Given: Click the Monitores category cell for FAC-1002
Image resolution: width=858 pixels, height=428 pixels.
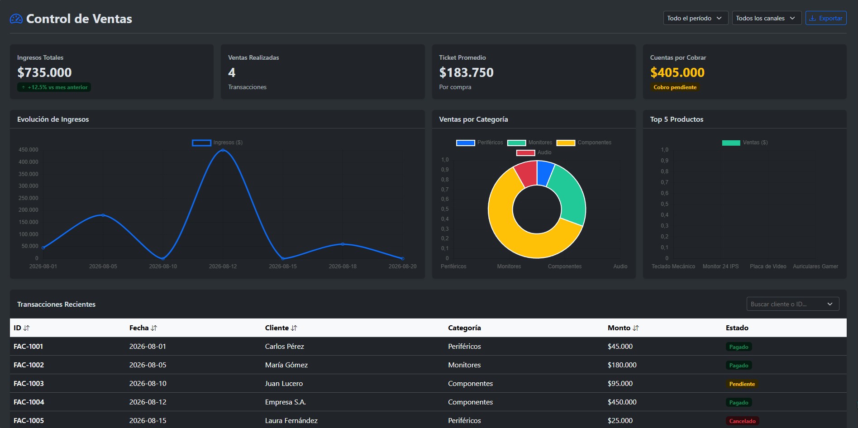Looking at the screenshot, I should [464, 365].
